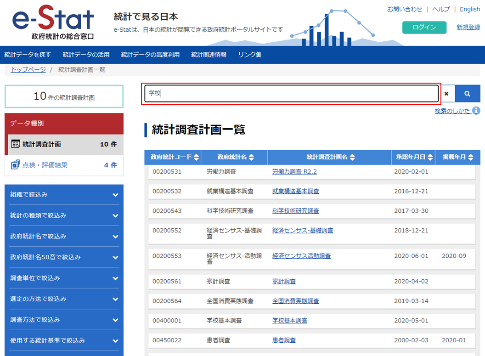Image resolution: width=485 pixels, height=356 pixels.
Task: Select 点検・評価結果 data type
Action: click(64, 165)
